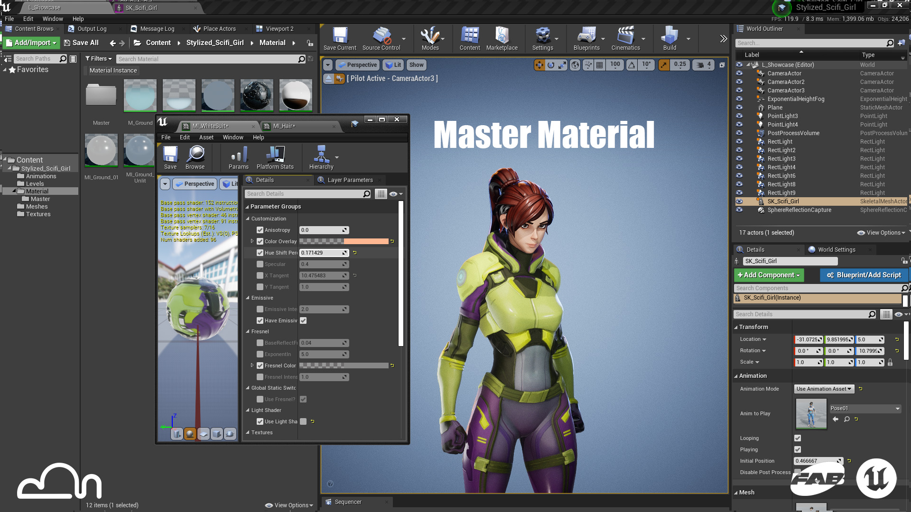This screenshot has width=911, height=512.
Task: Click the Show button in main viewport
Action: (416, 65)
